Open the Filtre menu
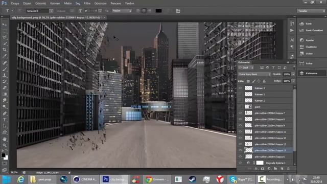The height and width of the screenshot is (184, 327). click(x=87, y=4)
